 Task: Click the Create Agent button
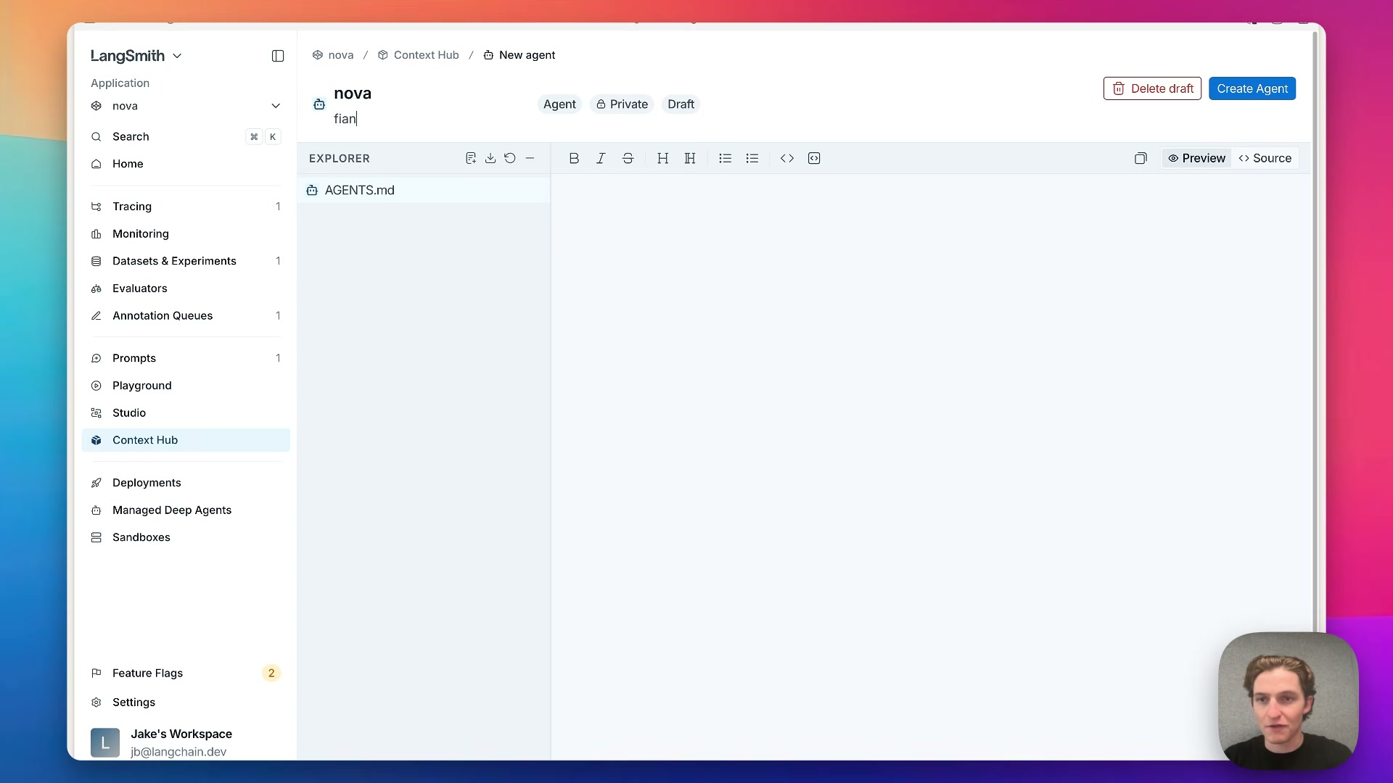pyautogui.click(x=1252, y=88)
